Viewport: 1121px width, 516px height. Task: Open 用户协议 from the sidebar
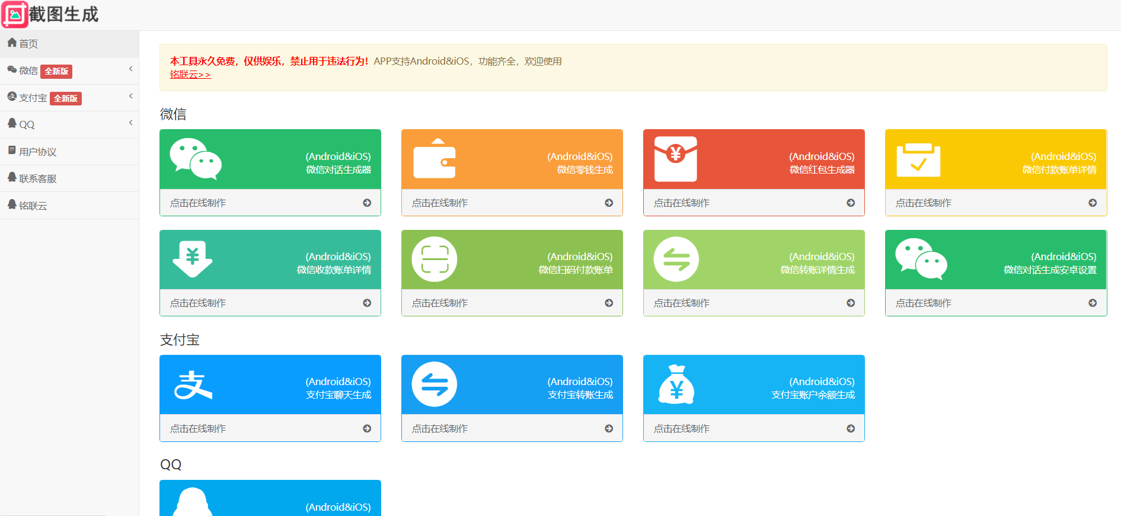37,152
